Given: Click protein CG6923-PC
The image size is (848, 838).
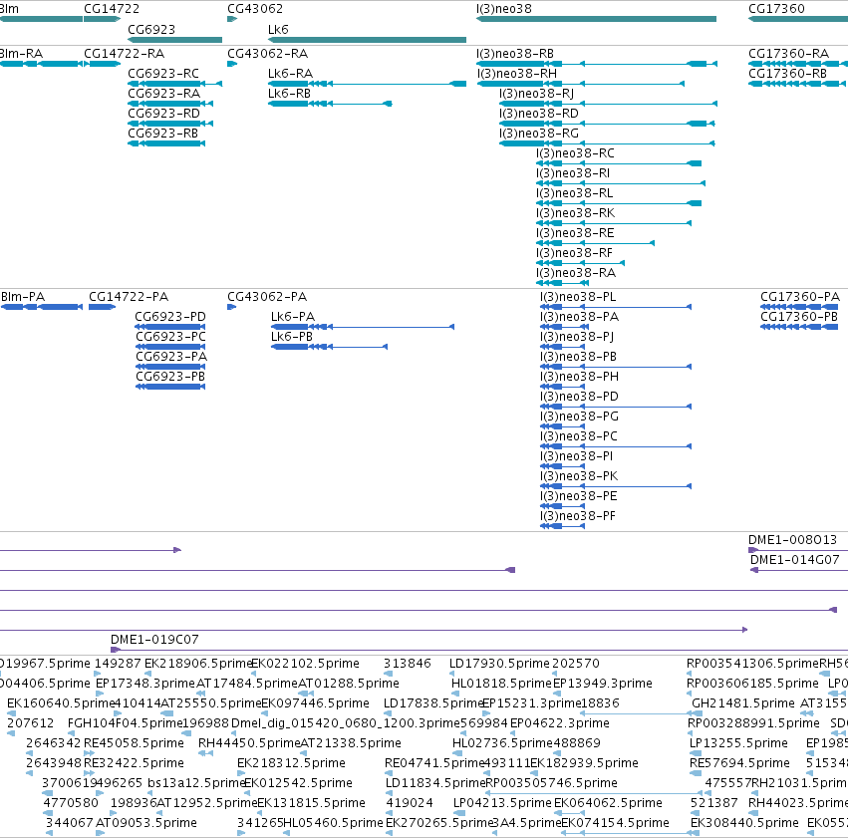Looking at the screenshot, I should [170, 337].
